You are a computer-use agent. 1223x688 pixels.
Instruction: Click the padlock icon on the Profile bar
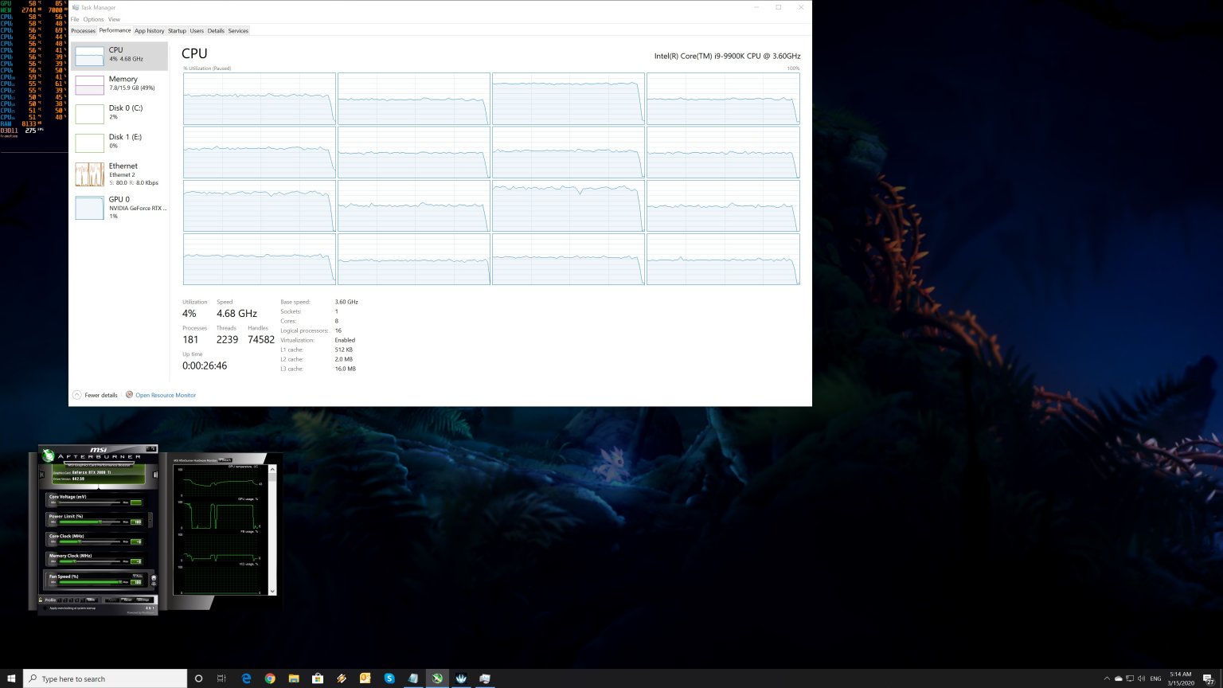click(x=41, y=600)
